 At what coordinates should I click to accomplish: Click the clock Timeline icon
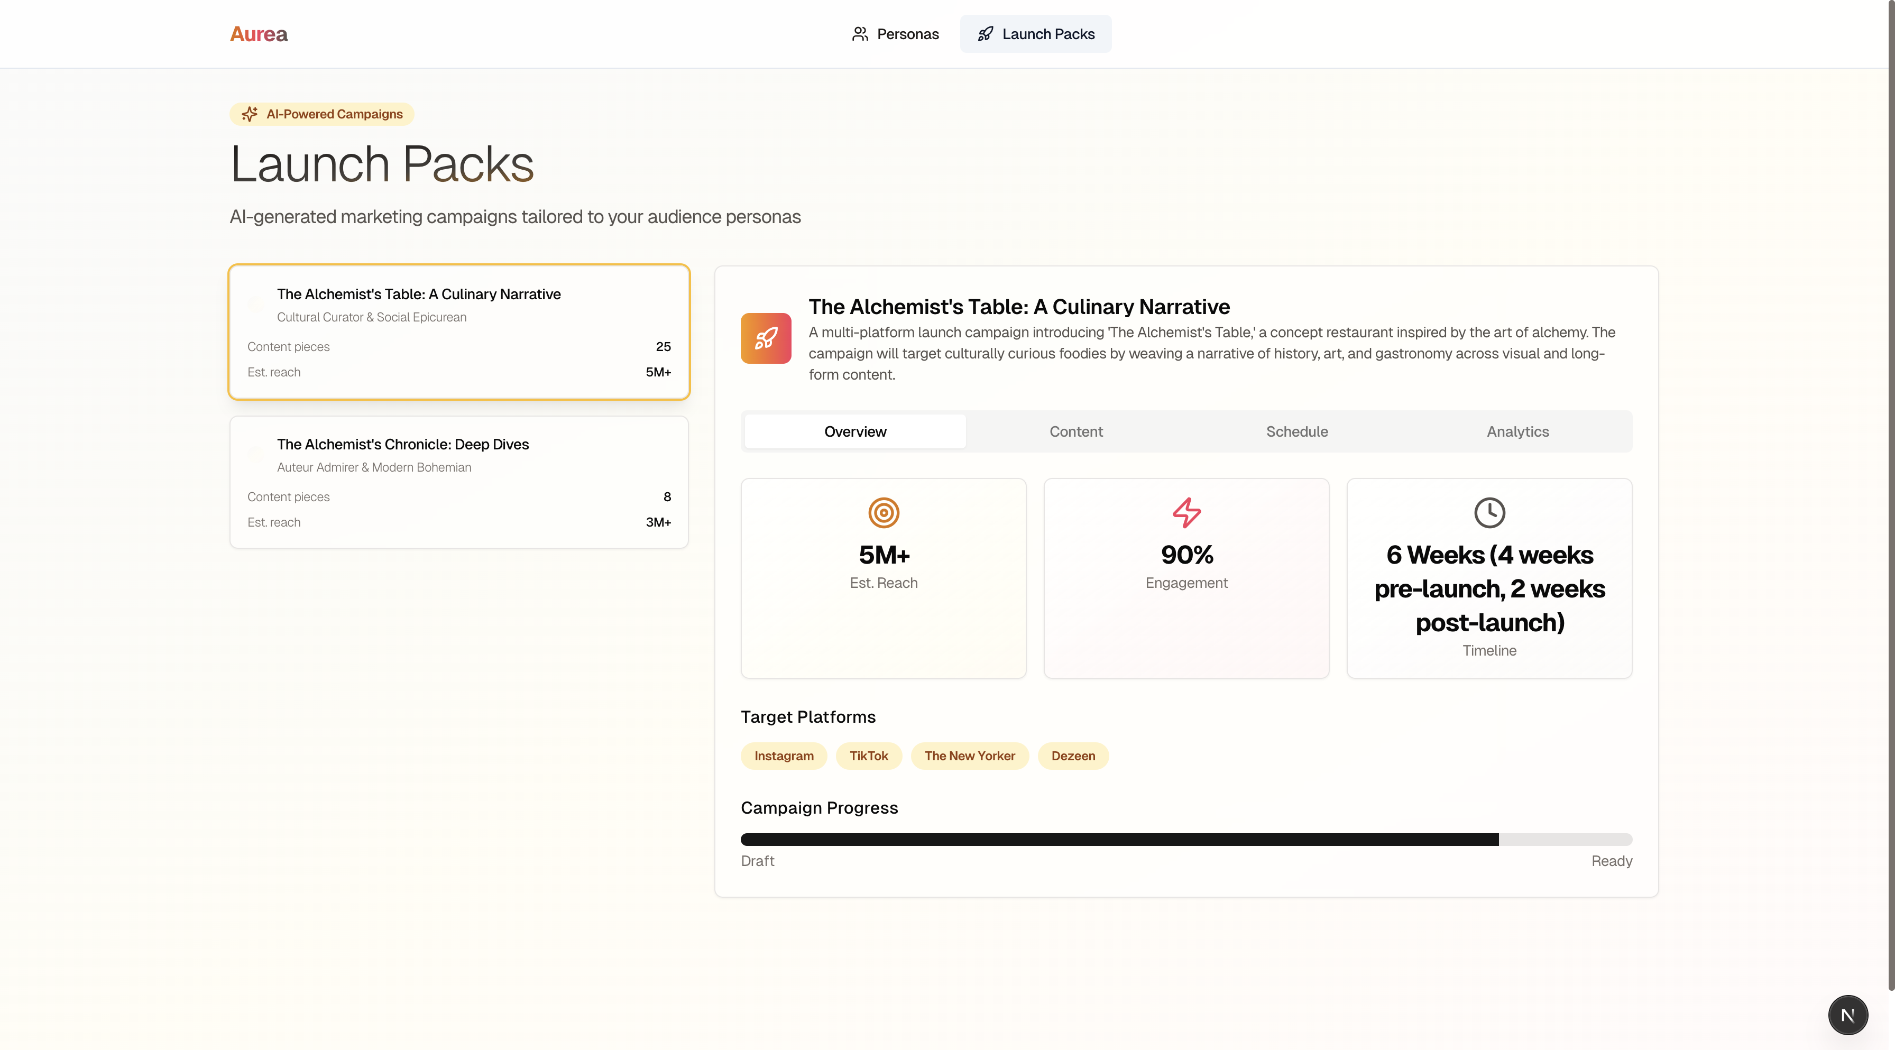click(1489, 513)
